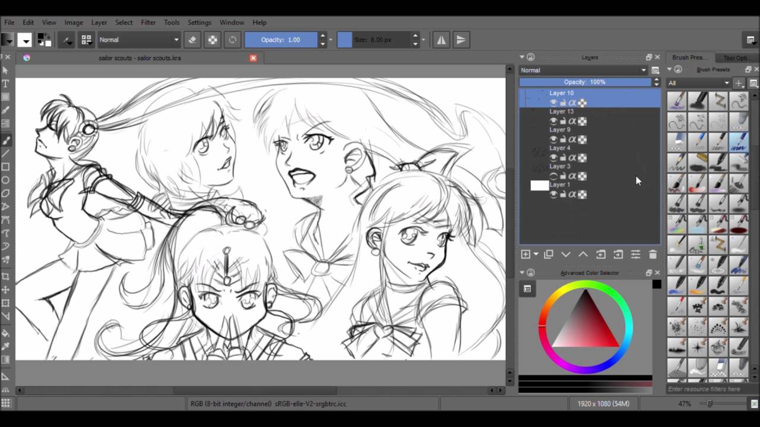Expand the Layers docker collapse arrow

coord(522,57)
